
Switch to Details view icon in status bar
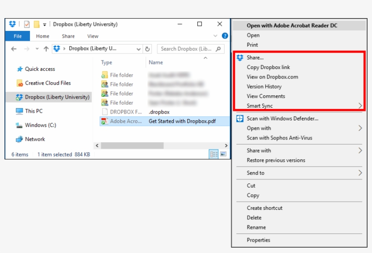[x=214, y=154]
